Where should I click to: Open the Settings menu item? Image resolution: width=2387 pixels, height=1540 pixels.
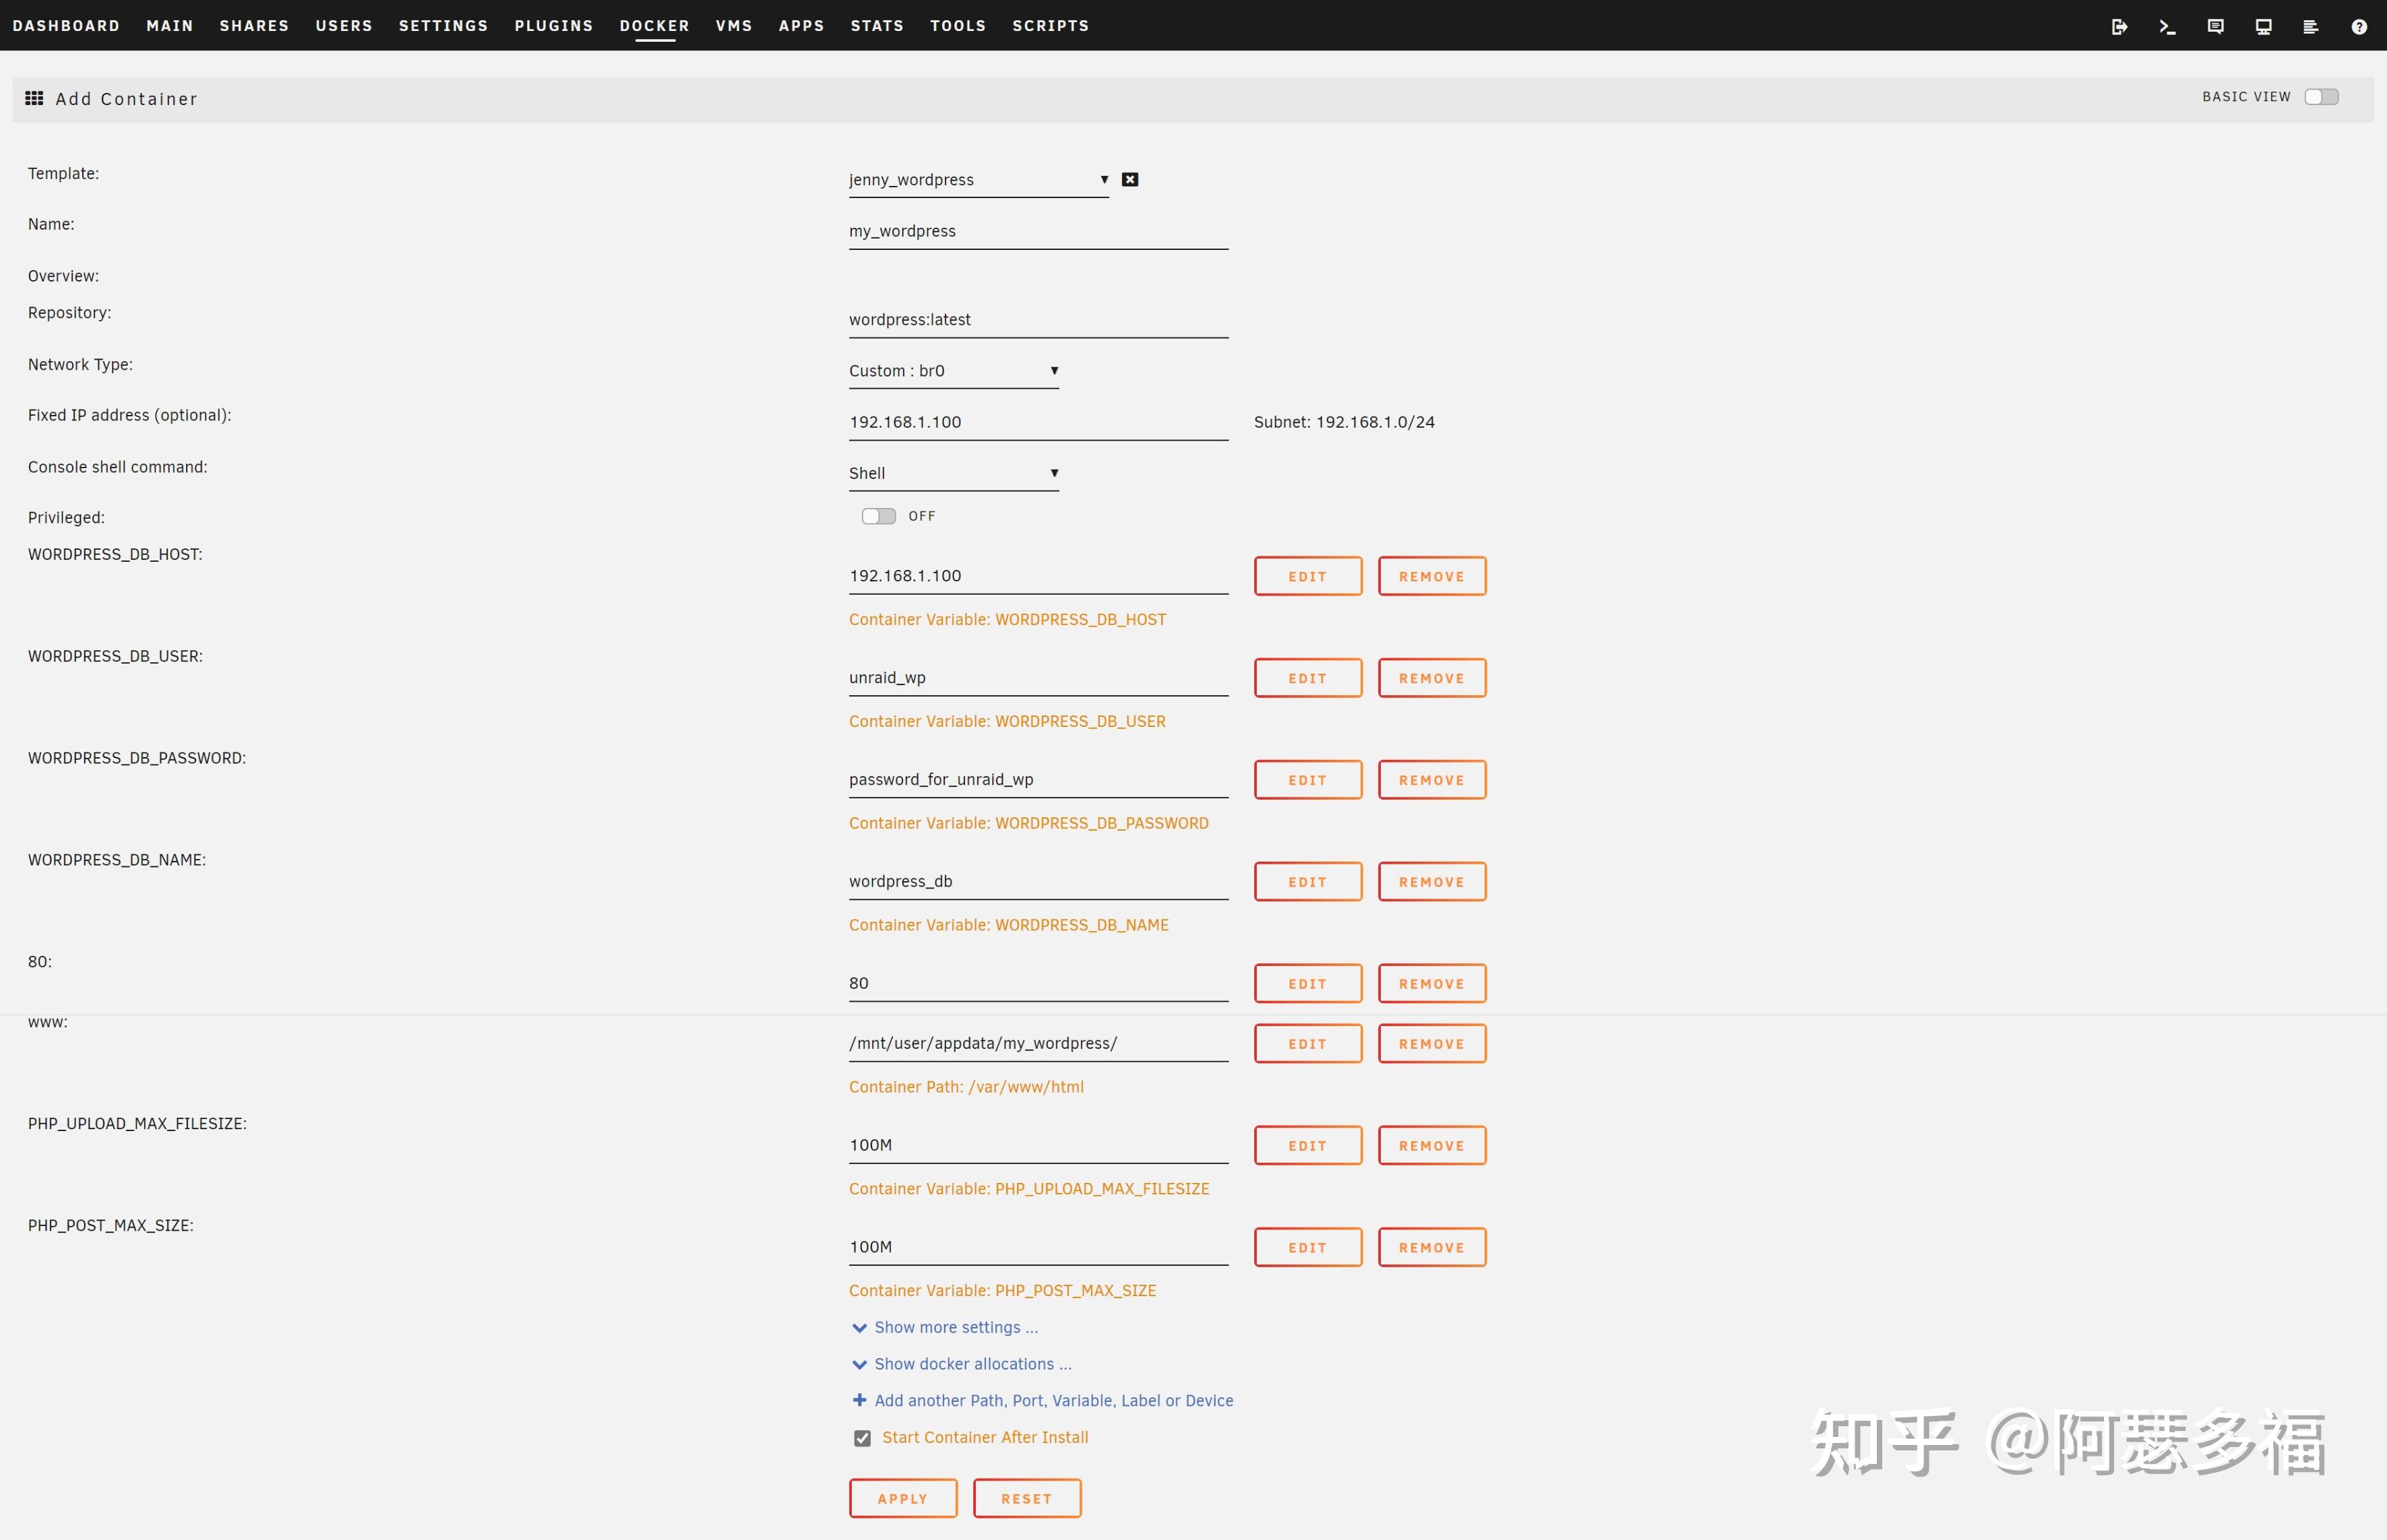(x=443, y=26)
